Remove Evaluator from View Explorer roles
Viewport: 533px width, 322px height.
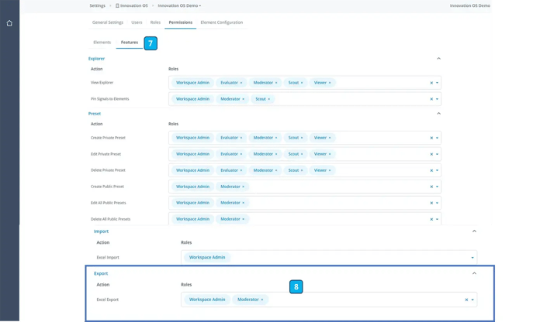[x=241, y=83]
